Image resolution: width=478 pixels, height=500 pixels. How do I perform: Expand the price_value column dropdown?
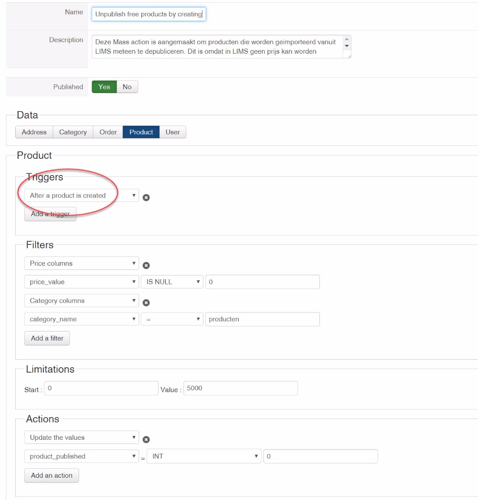pyautogui.click(x=81, y=282)
